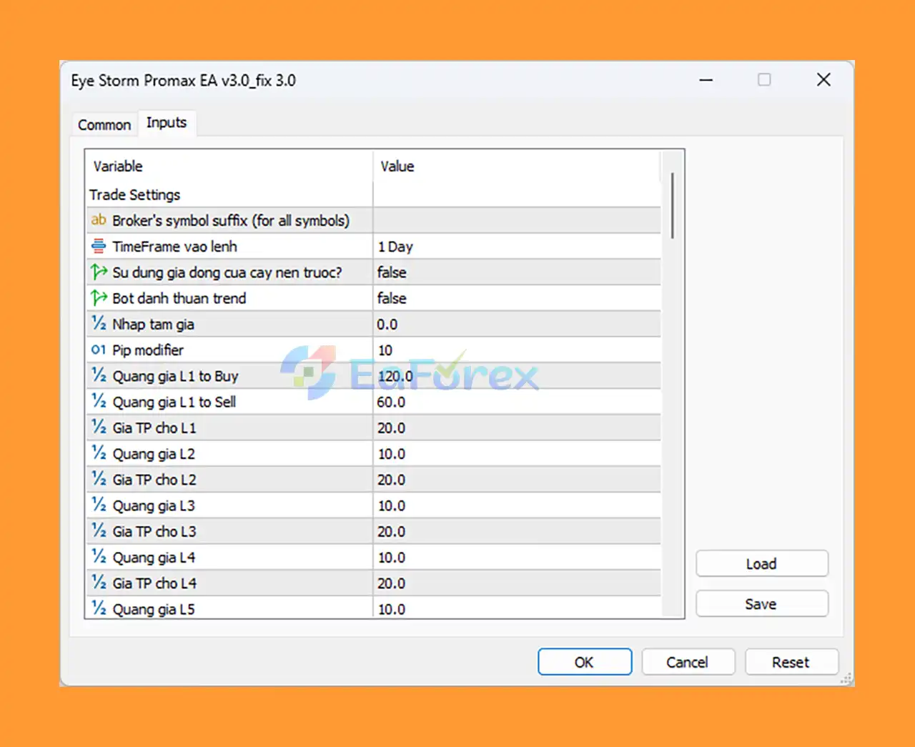
Task: Switch to the Common tab
Action: coord(104,124)
